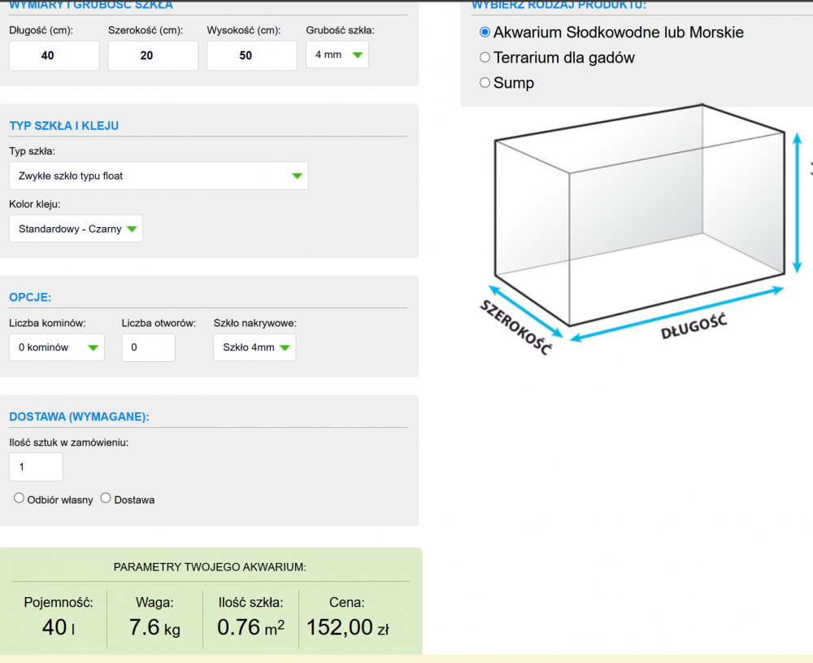This screenshot has width=813, height=663.
Task: Click the blue SZEROKOŚĆ arrow in diagram
Action: [525, 310]
